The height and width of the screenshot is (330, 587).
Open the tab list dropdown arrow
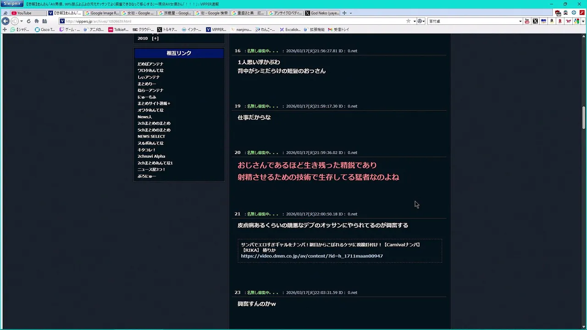[351, 13]
